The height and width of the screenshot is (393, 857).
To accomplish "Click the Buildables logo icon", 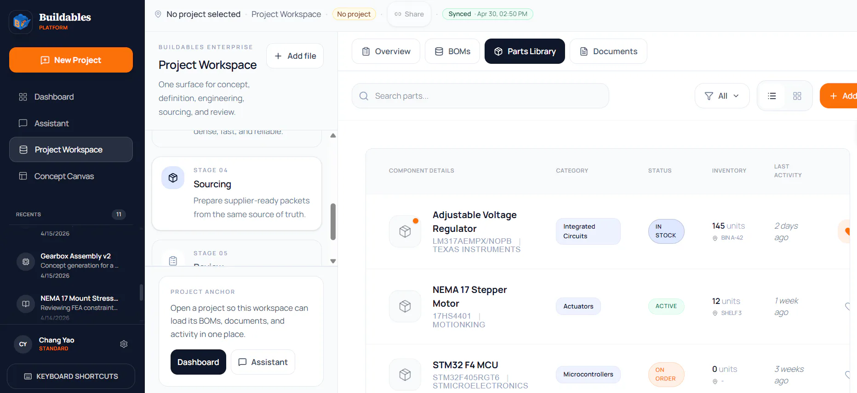I will (x=21, y=22).
